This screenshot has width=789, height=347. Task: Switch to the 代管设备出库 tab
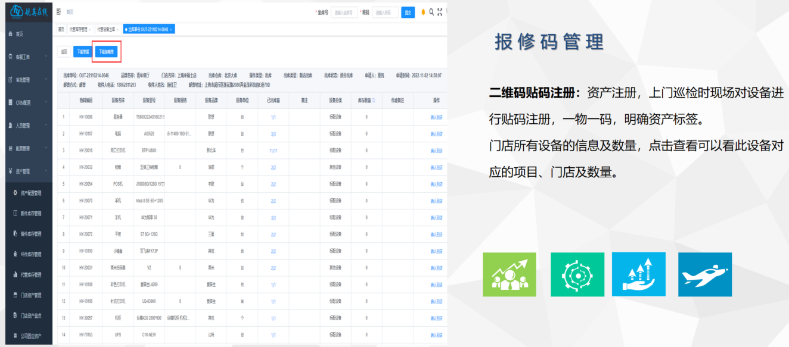tap(107, 29)
